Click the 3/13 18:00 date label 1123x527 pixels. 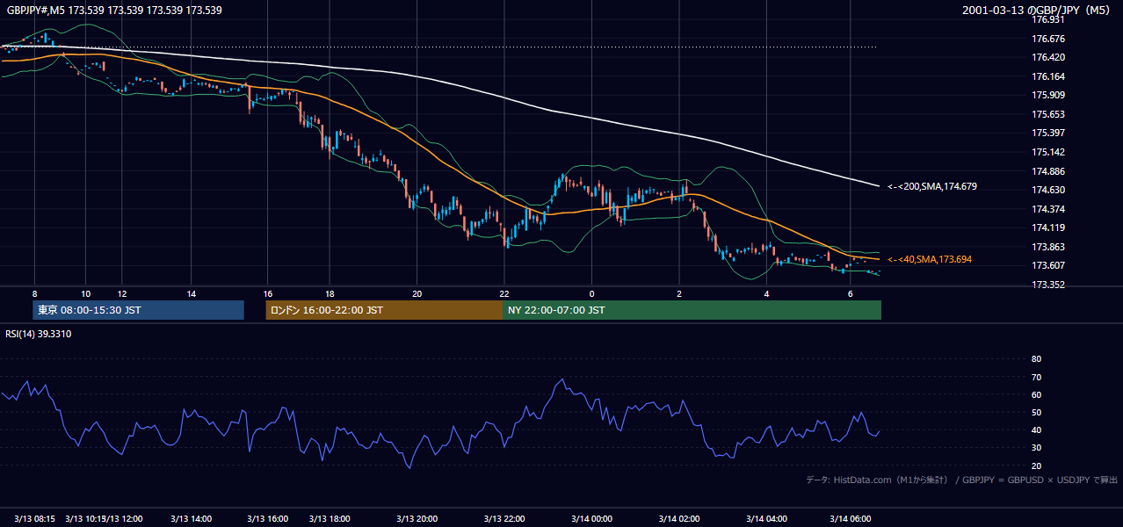(329, 518)
